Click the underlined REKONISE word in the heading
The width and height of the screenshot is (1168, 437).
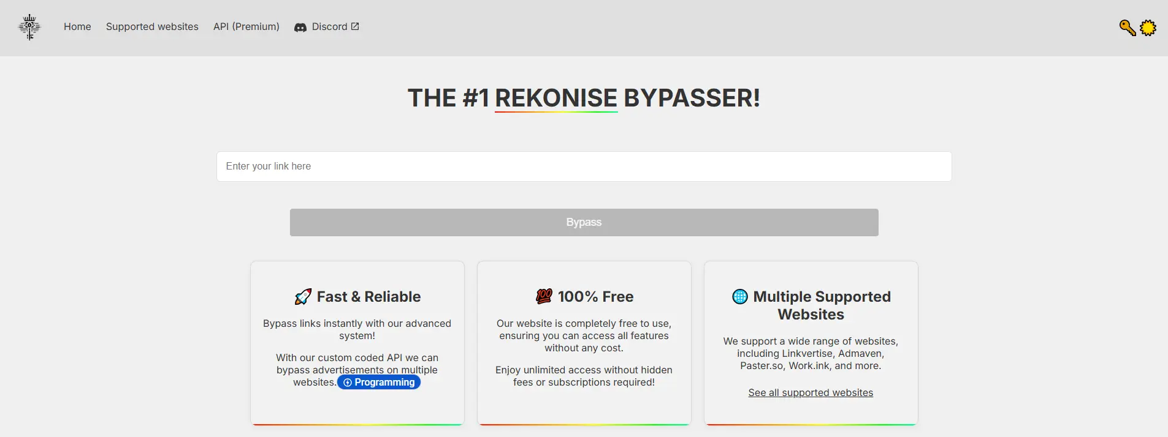coord(555,98)
